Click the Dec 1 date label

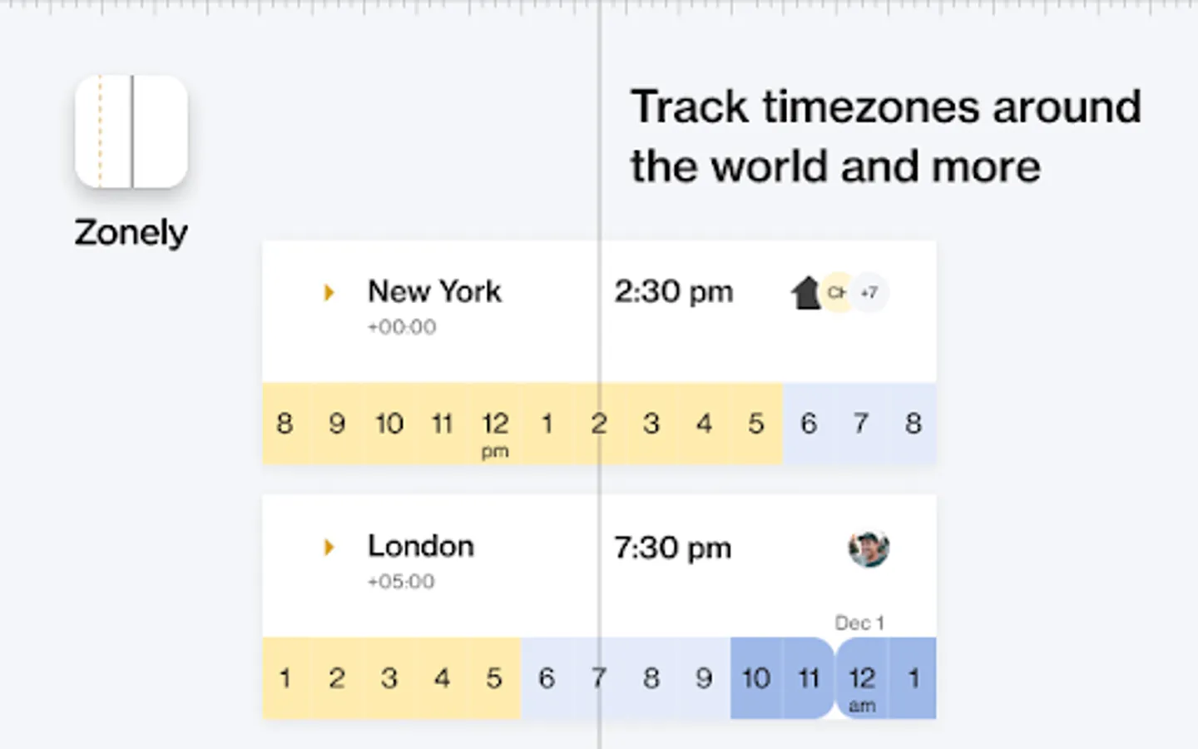coord(859,623)
